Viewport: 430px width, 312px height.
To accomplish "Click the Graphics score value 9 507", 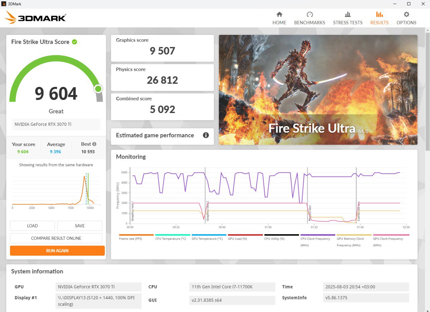I will (x=163, y=51).
